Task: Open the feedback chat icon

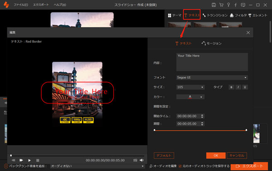Action: click(243, 5)
